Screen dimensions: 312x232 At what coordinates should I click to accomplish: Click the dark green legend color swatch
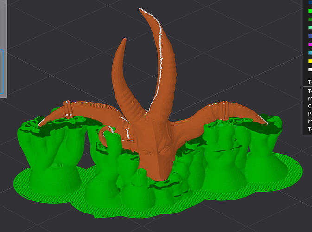pos(310,19)
